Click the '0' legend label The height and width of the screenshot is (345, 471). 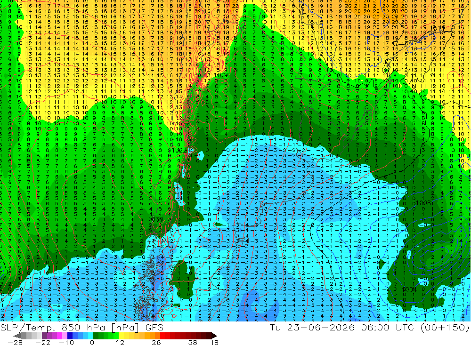pos(92,343)
